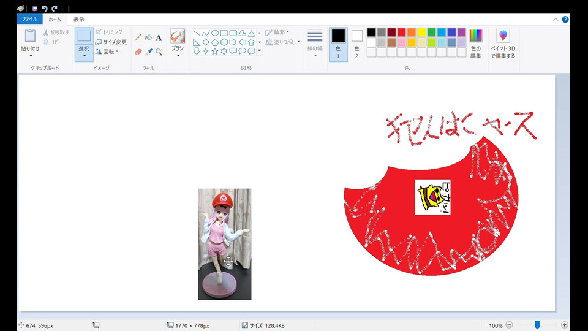Expand the shapes gallery more arrow
The height and width of the screenshot is (331, 588).
tap(260, 51)
